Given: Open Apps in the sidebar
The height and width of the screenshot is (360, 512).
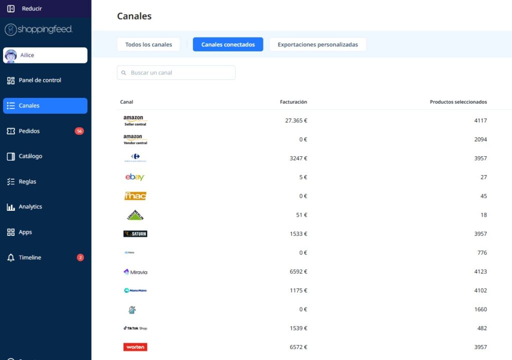Looking at the screenshot, I should coord(45,232).
